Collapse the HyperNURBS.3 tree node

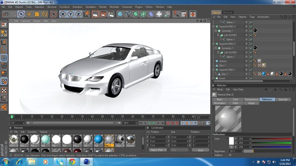click(x=213, y=27)
